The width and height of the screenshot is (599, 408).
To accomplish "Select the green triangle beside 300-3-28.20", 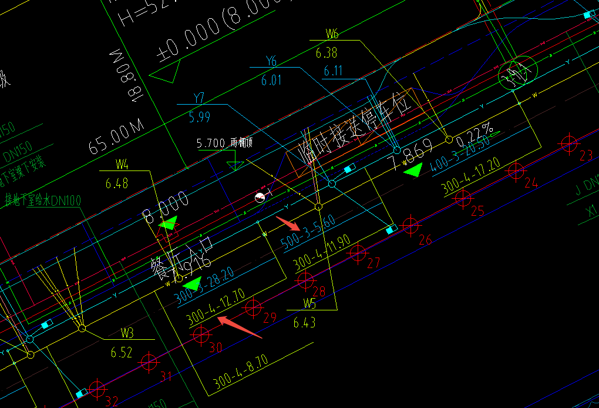I will [193, 283].
